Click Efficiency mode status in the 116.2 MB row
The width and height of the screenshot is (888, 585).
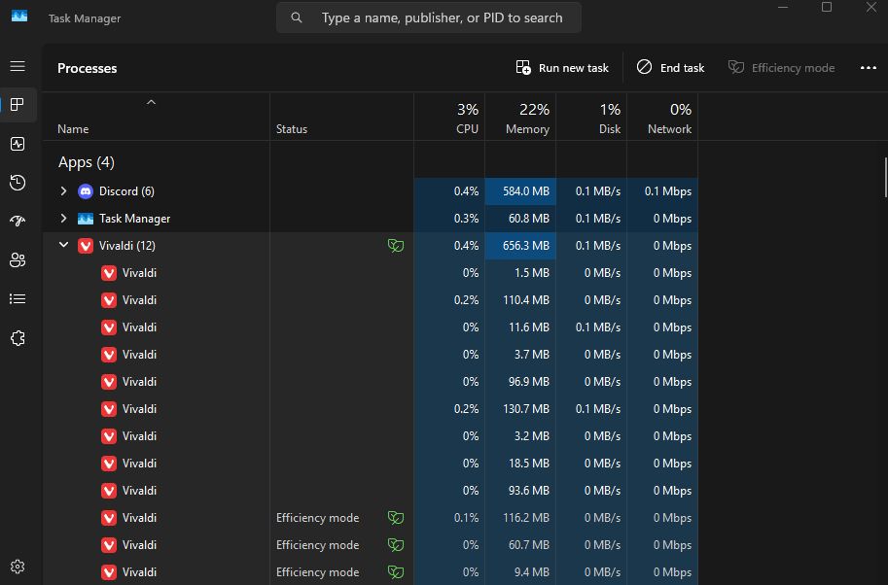[318, 518]
